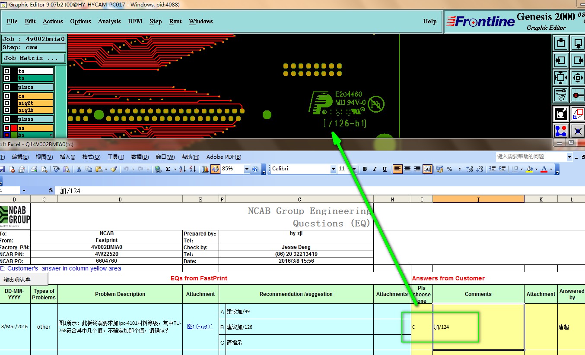Screen dimensions: 585x355
Task: Click Excel Chart Wizard icon
Action: pos(205,169)
